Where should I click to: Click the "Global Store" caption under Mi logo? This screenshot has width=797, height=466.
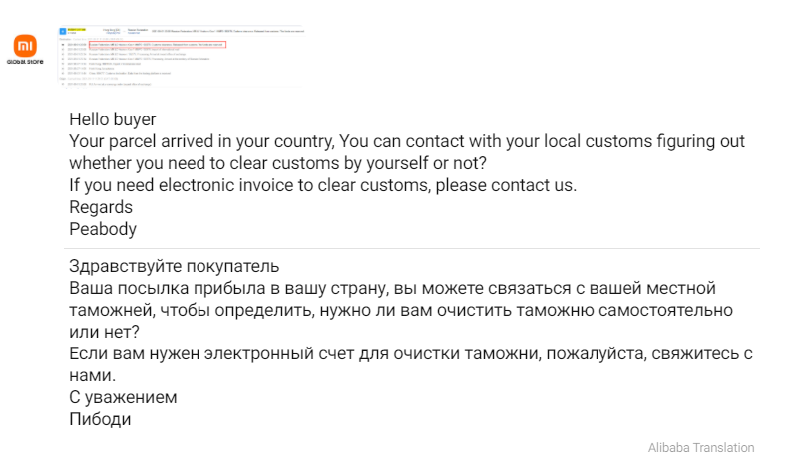point(25,62)
